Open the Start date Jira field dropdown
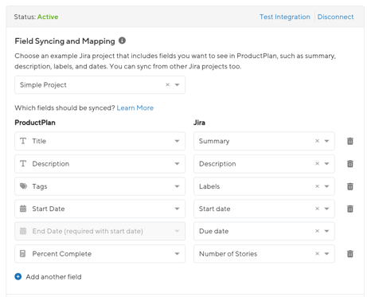Screen dimensions: 367x297 click(x=326, y=209)
